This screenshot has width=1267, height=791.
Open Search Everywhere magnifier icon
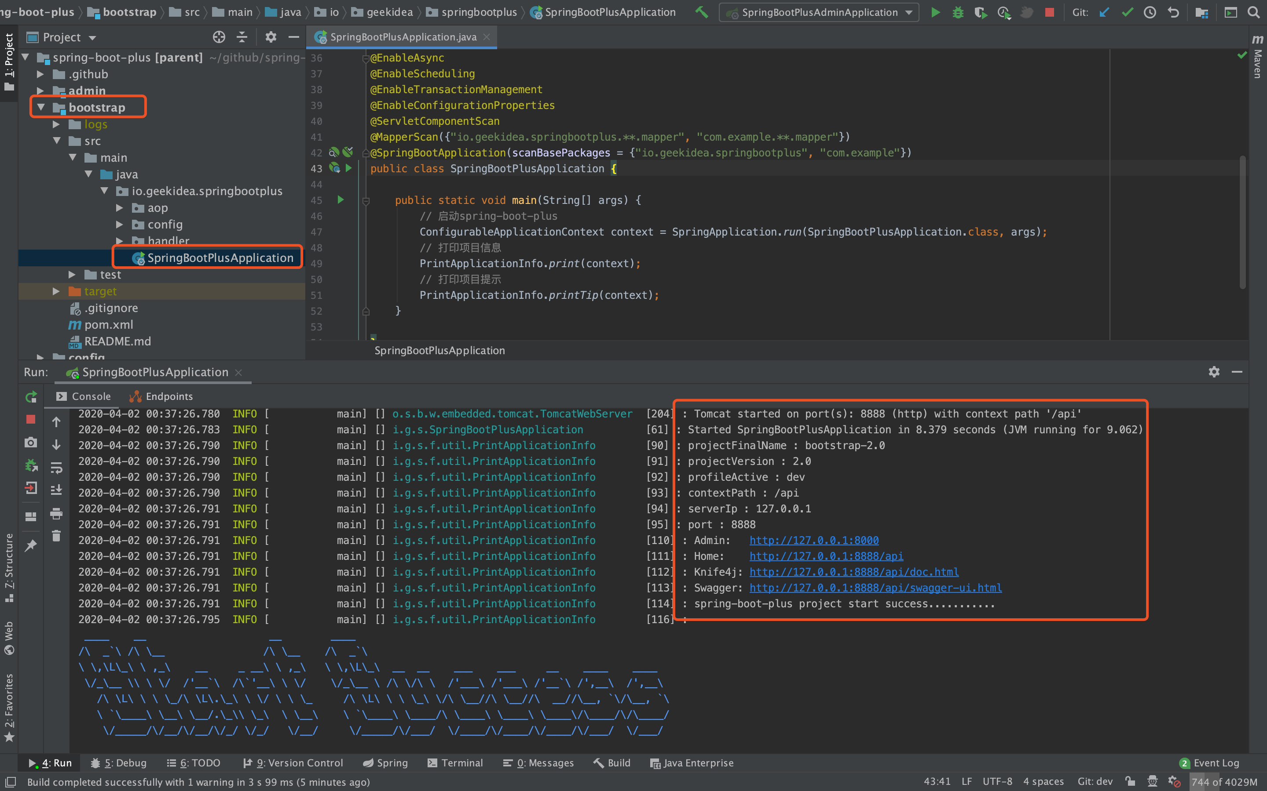point(1253,12)
